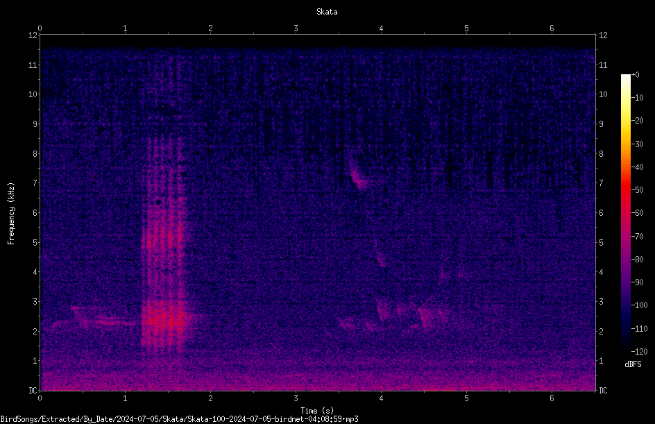The image size is (655, 424).
Task: Click the "-20" value on the color scale
Action: (x=637, y=121)
